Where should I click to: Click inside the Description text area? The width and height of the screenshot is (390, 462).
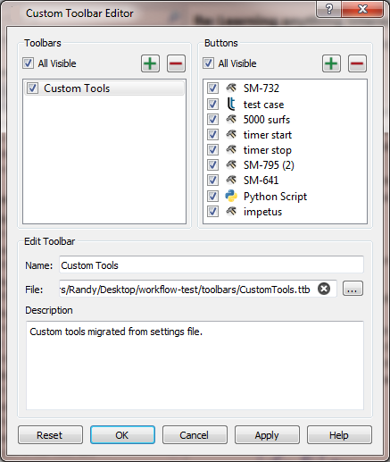(195, 365)
